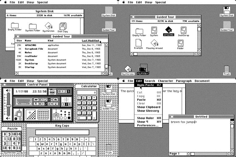Select the Startup row in the list

coord(60,67)
